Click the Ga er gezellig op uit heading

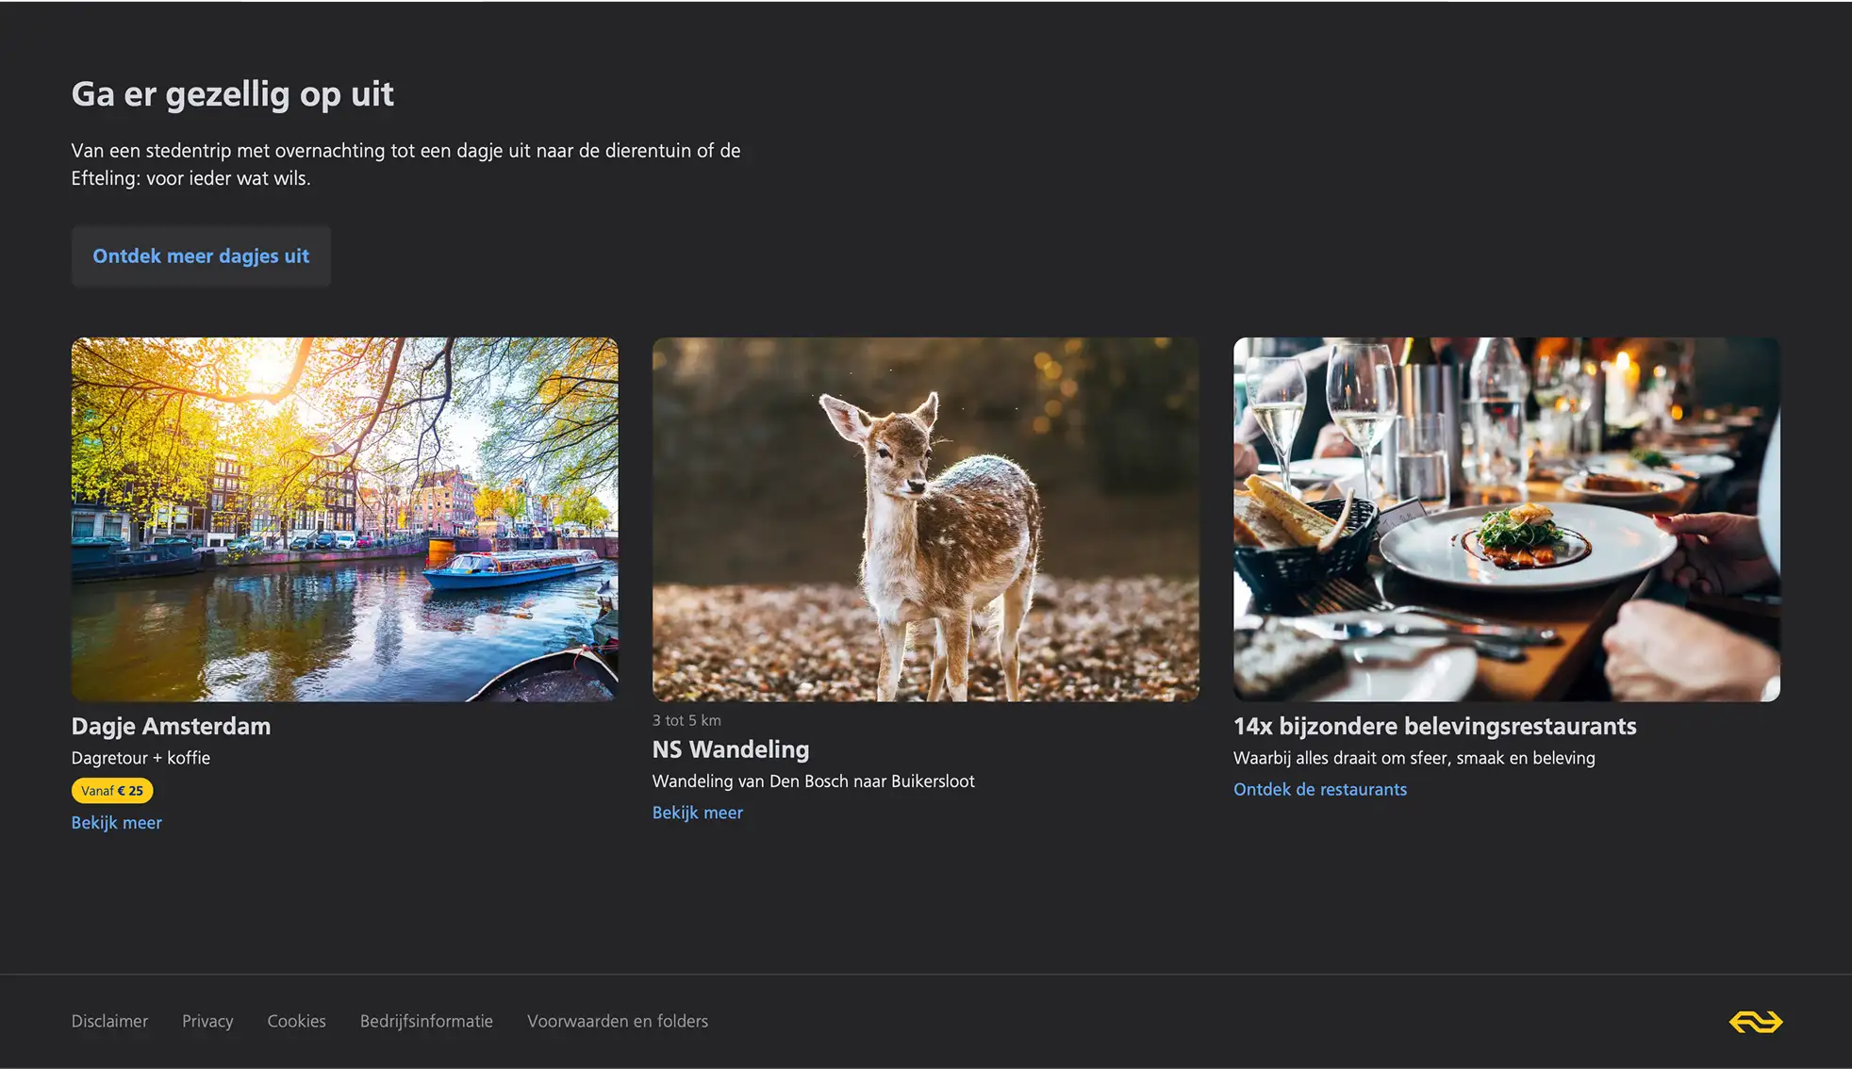(232, 94)
